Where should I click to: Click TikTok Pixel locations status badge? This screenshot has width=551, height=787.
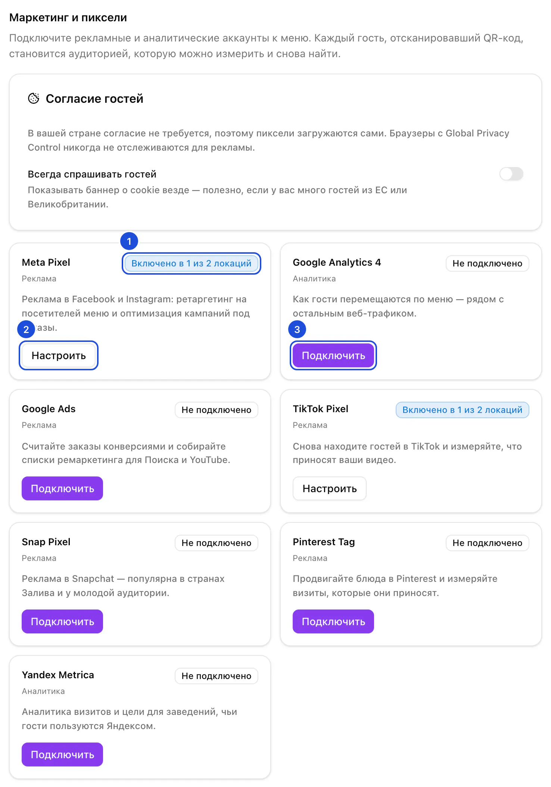pos(463,410)
